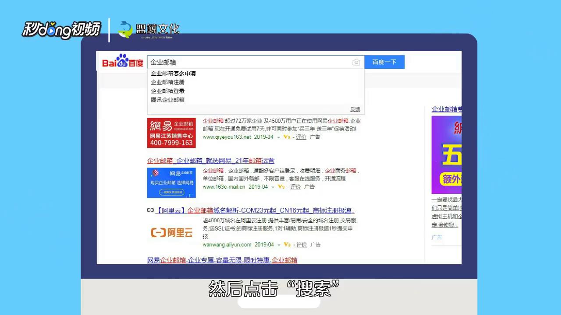Click the Aliyun favicon before 【阿里云】 title

150,210
